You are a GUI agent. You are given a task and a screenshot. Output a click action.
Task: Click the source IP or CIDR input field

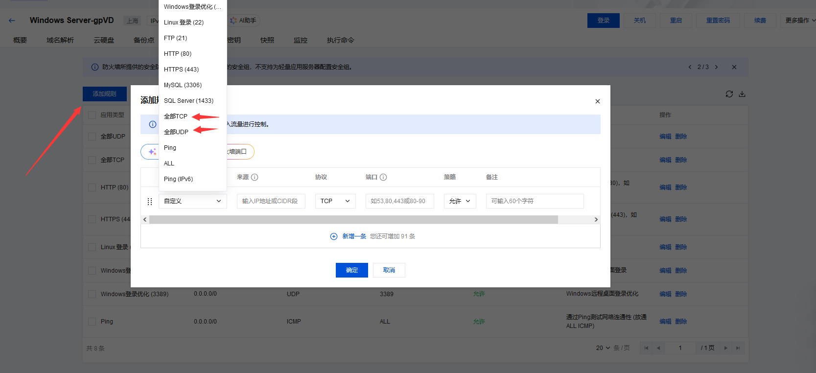coord(271,201)
